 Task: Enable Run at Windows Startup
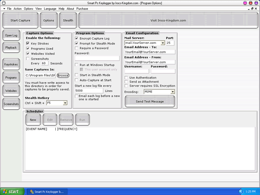(x=77, y=65)
